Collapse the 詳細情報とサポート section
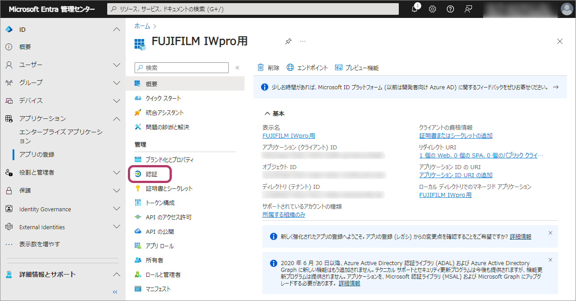Image resolution: width=576 pixels, height=301 pixels. coord(116,275)
